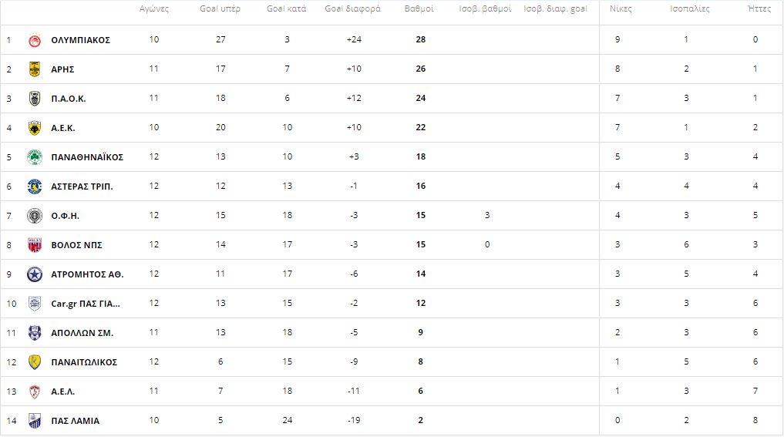This screenshot has height=437, width=784.
Task: Select the Α.Ε.Κ. eagle crest icon
Action: (x=35, y=128)
